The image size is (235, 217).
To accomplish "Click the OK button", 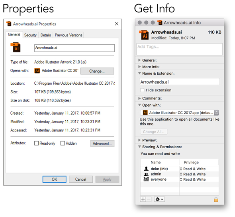I will pyautogui.click(x=55, y=179).
